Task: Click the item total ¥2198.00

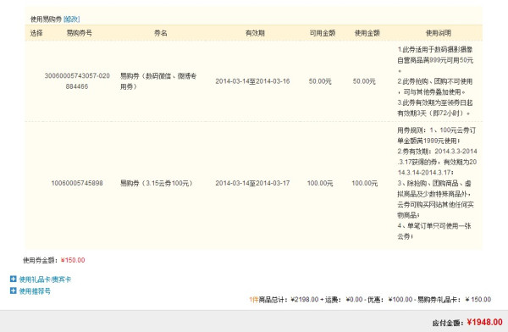Action: point(305,300)
